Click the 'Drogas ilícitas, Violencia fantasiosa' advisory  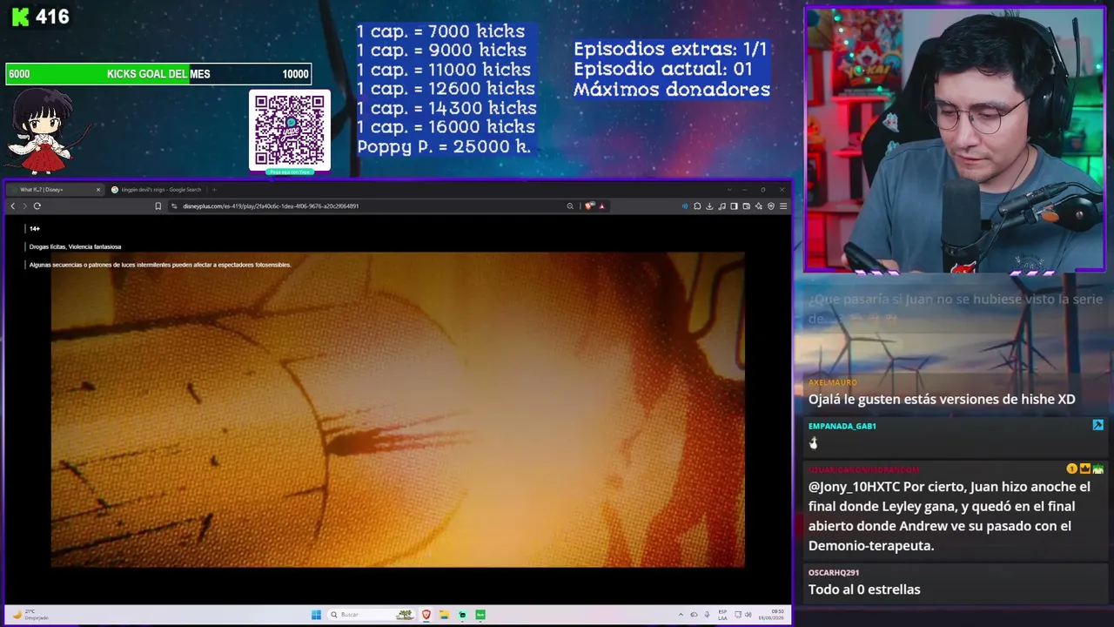click(x=75, y=247)
